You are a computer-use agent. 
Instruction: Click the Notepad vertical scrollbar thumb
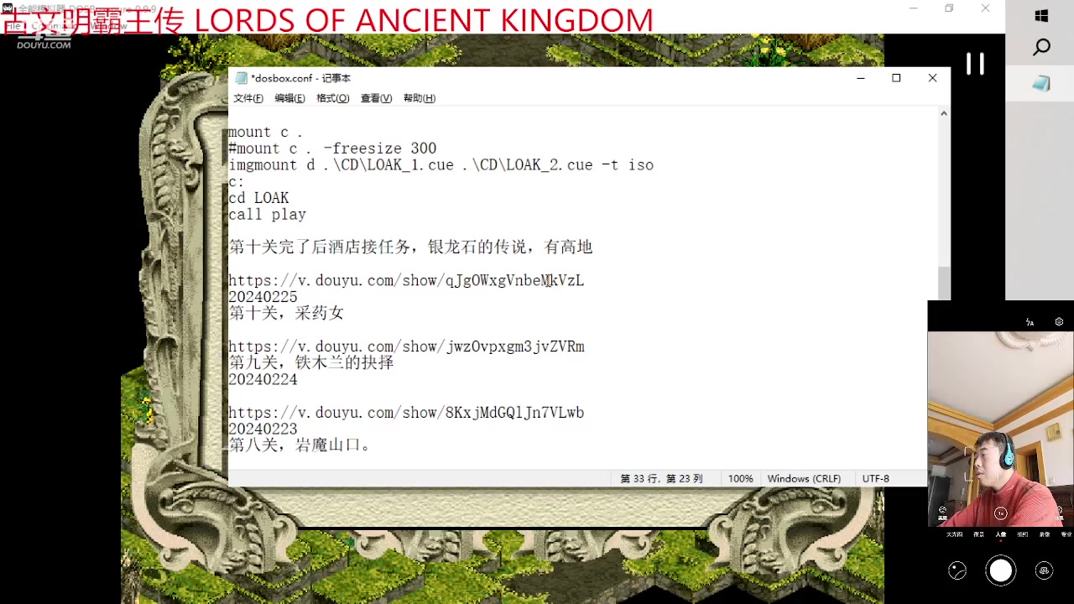point(944,283)
